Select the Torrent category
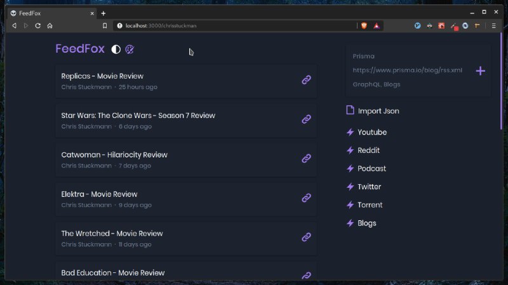Screen dimensions: 508x285 (x=370, y=205)
